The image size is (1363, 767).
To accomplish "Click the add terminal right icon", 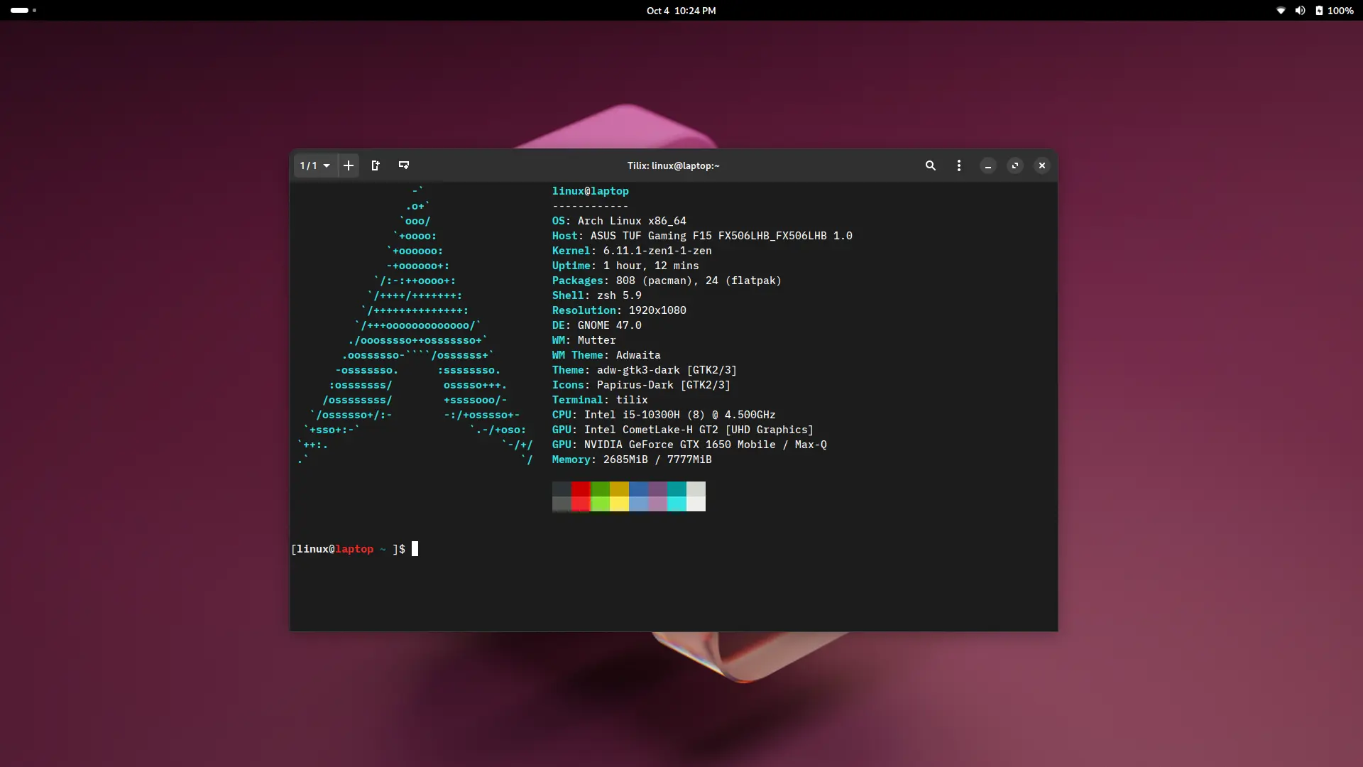I will point(376,165).
